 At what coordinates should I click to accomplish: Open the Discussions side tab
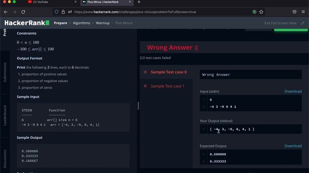point(5,159)
